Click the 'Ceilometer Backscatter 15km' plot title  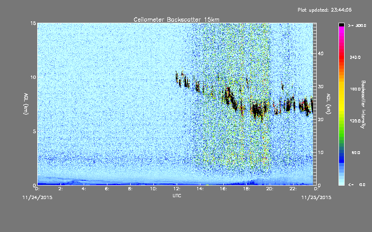click(176, 19)
